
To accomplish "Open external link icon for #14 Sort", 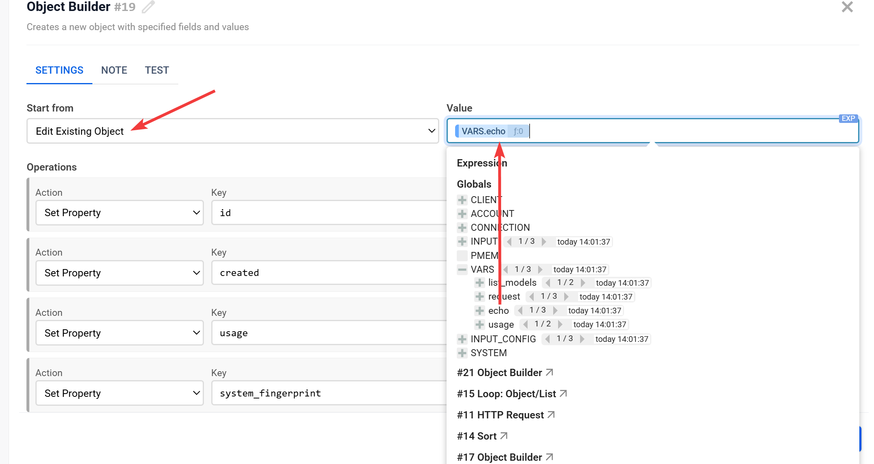I will tap(504, 436).
